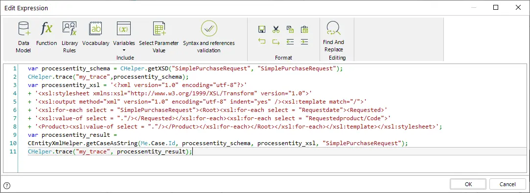Close the Edit Expression window
The image size is (530, 193).
click(x=518, y=7)
